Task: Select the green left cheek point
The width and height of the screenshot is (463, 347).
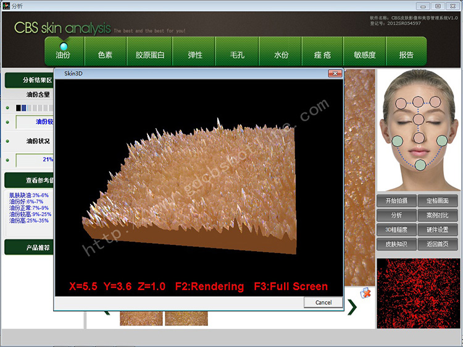Action: (398, 142)
